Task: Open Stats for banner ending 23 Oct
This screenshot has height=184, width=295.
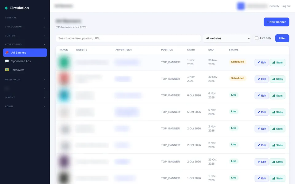Action: pyautogui.click(x=277, y=162)
